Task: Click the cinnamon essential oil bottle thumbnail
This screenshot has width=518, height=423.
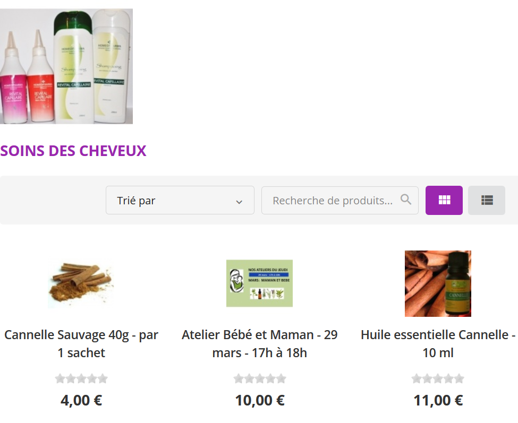Action: [438, 284]
